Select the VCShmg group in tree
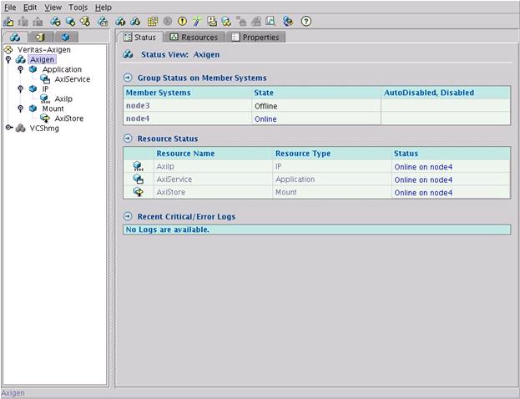Image resolution: width=520 pixels, height=399 pixels. coord(44,128)
